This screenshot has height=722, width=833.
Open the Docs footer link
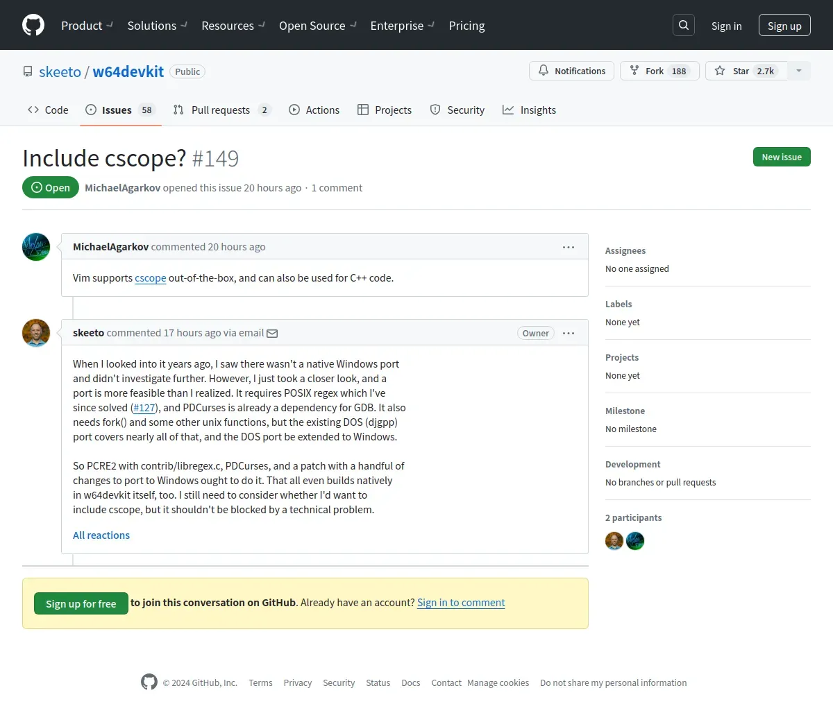point(411,682)
